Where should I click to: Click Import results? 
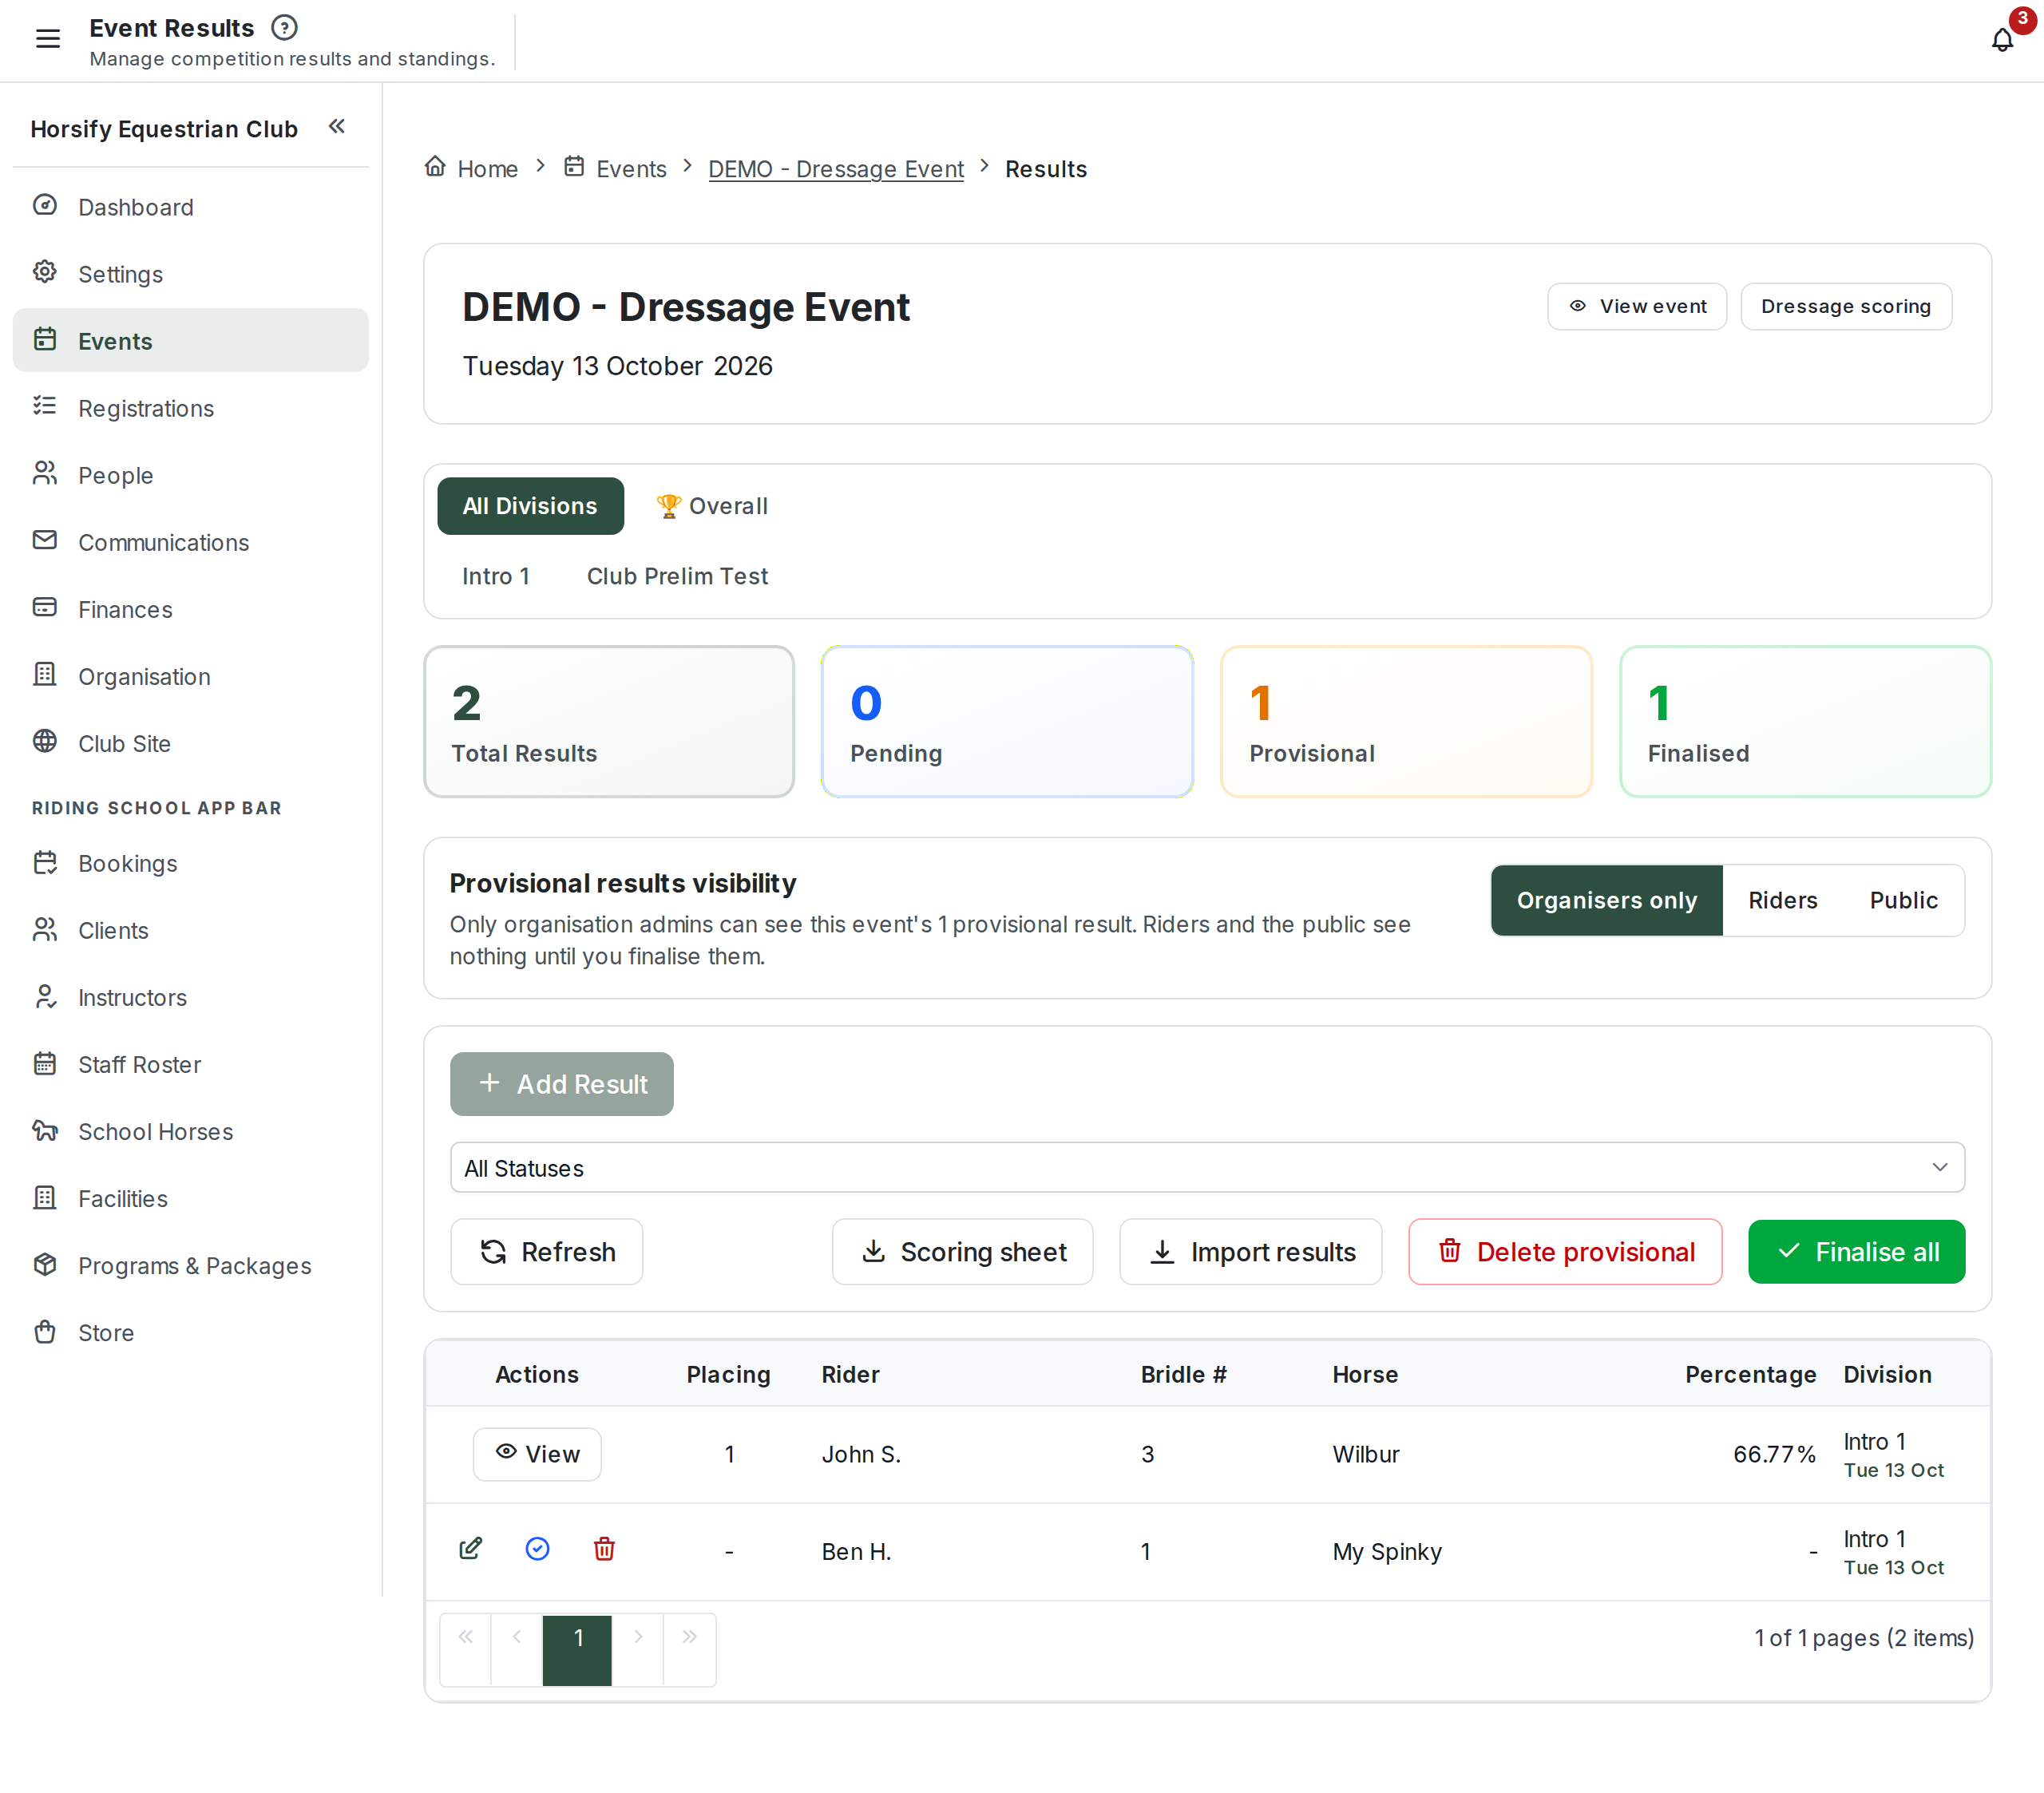coord(1251,1252)
